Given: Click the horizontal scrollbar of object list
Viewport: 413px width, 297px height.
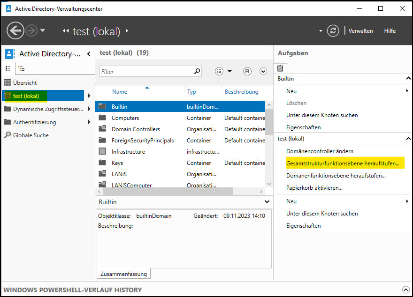Looking at the screenshot, I should (168, 191).
